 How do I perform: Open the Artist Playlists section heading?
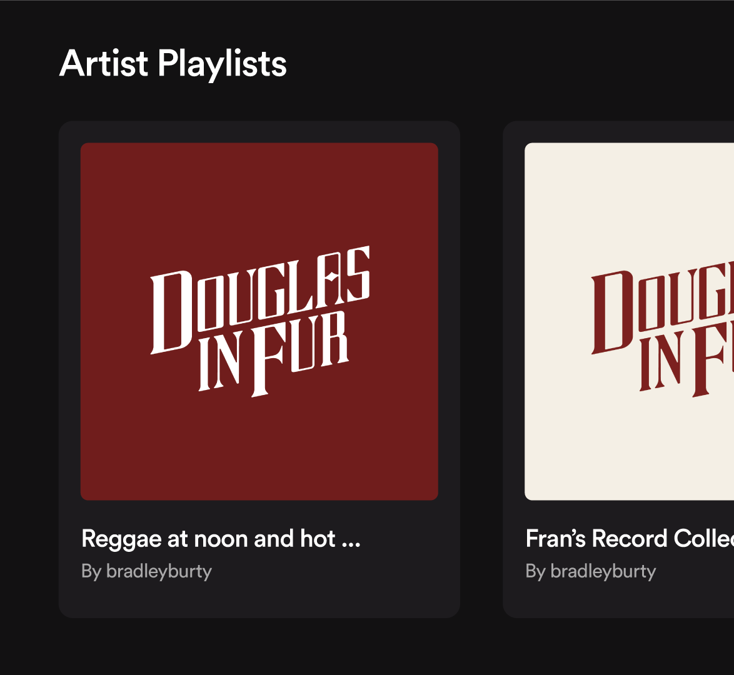(173, 64)
